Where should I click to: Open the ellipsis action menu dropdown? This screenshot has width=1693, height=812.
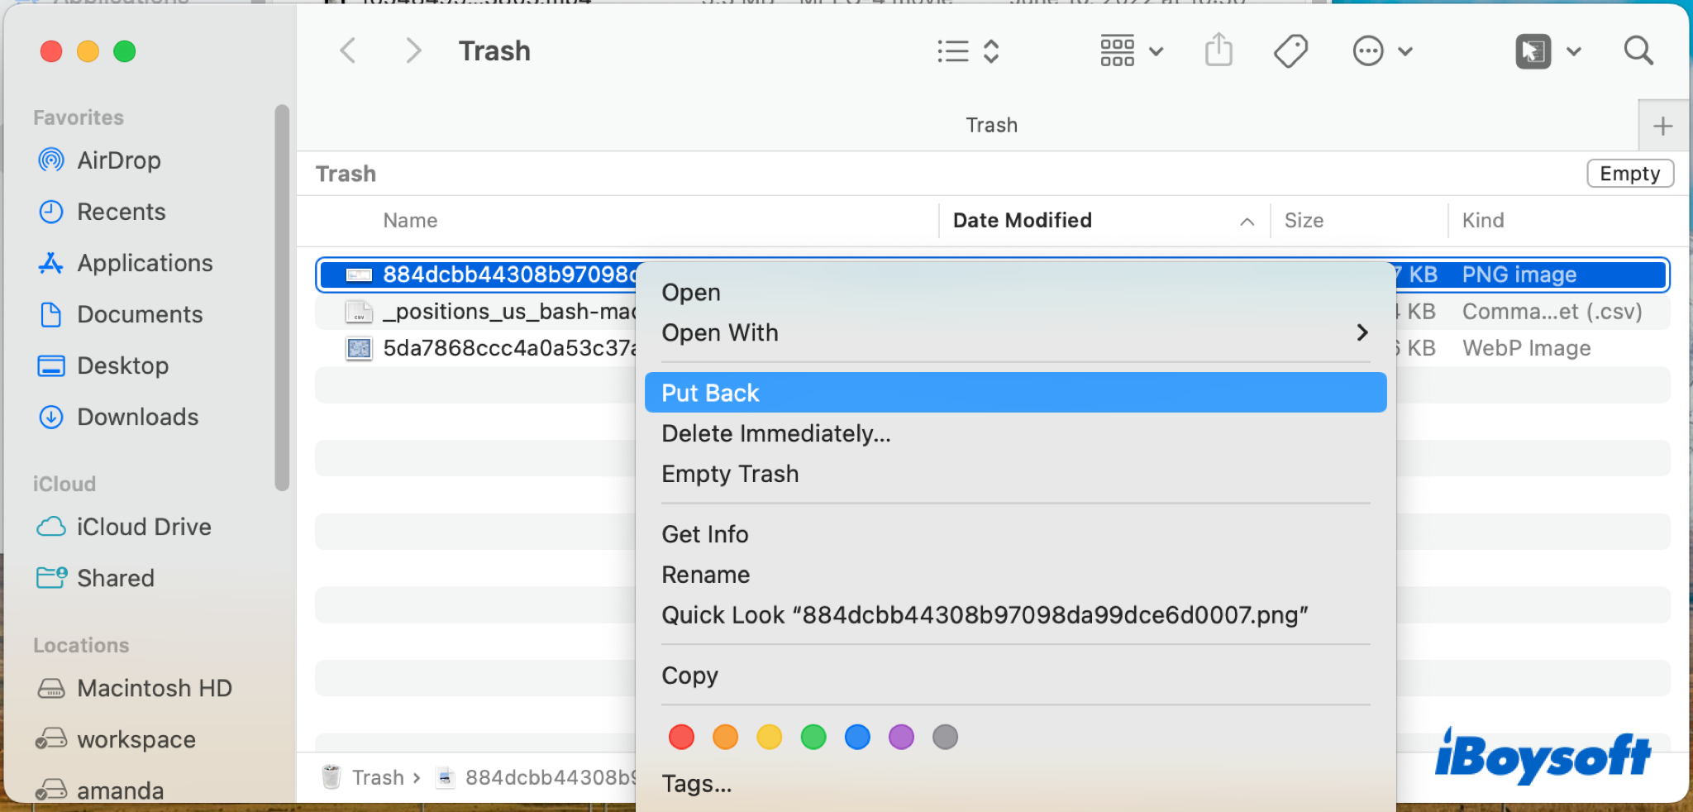click(x=1381, y=51)
